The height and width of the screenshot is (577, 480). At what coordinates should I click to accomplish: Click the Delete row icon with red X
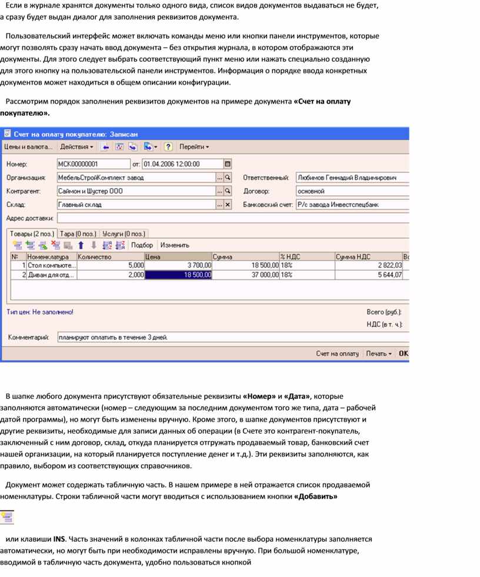point(55,245)
